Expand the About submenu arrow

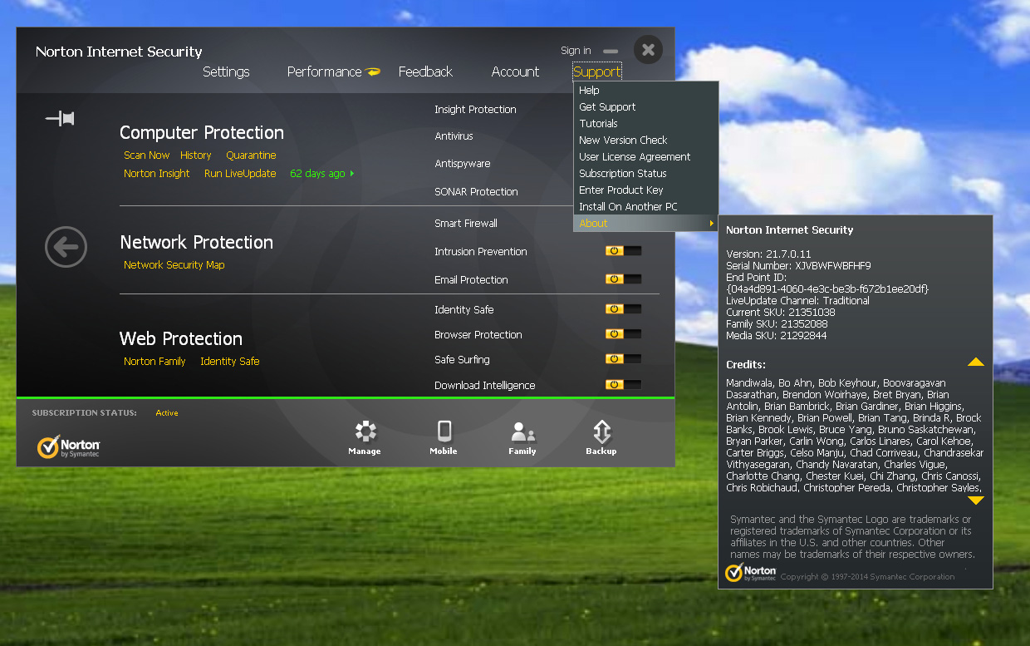711,224
